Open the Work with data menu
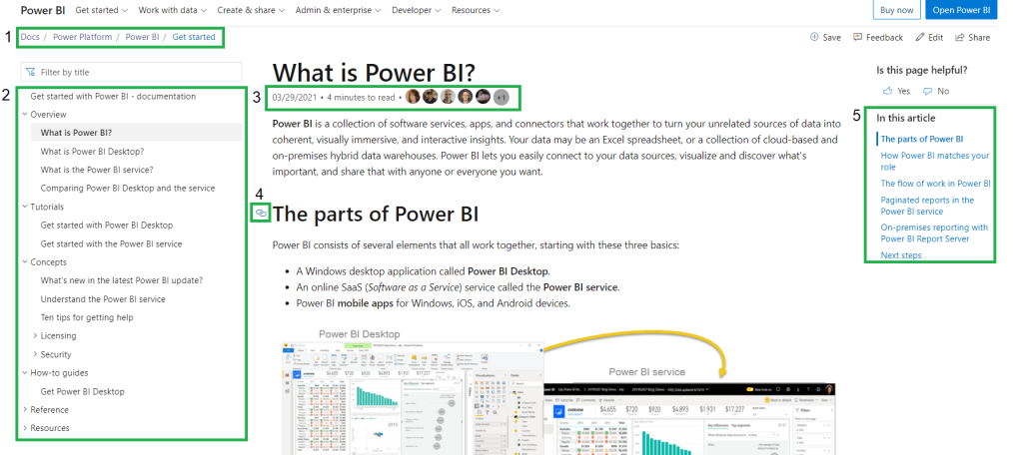 [172, 10]
